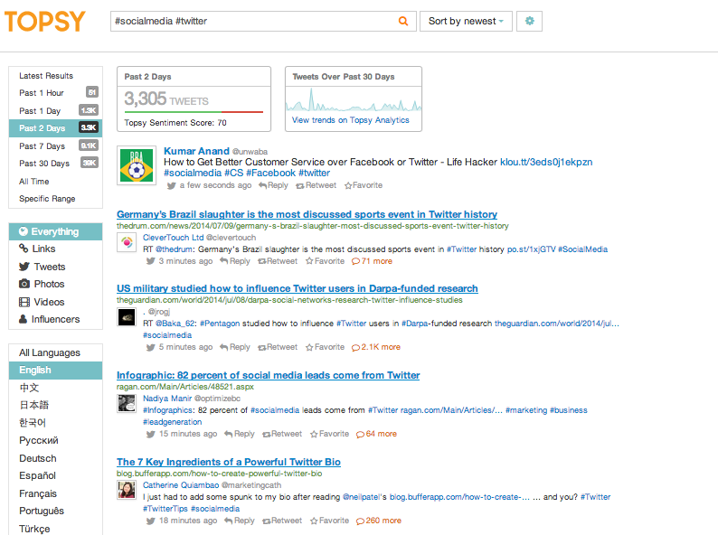Screen dimensions: 718x535
Task: Favorite @jrogj tweet
Action: click(x=326, y=347)
